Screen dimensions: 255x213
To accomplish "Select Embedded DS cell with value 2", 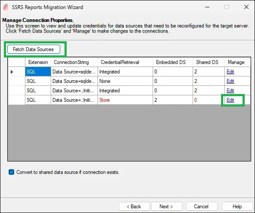I will pos(173,100).
